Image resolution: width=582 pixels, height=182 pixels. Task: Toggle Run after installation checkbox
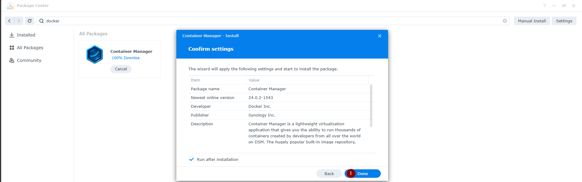[x=191, y=159]
